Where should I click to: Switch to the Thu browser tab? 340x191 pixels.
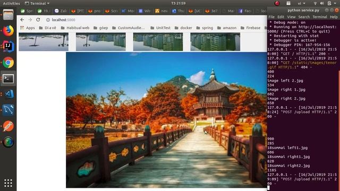pos(178,11)
